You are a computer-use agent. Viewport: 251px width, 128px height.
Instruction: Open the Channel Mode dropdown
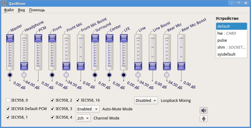[83, 118]
